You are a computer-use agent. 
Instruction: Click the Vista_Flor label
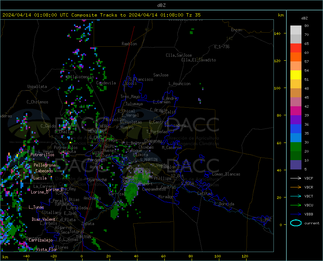(47, 250)
